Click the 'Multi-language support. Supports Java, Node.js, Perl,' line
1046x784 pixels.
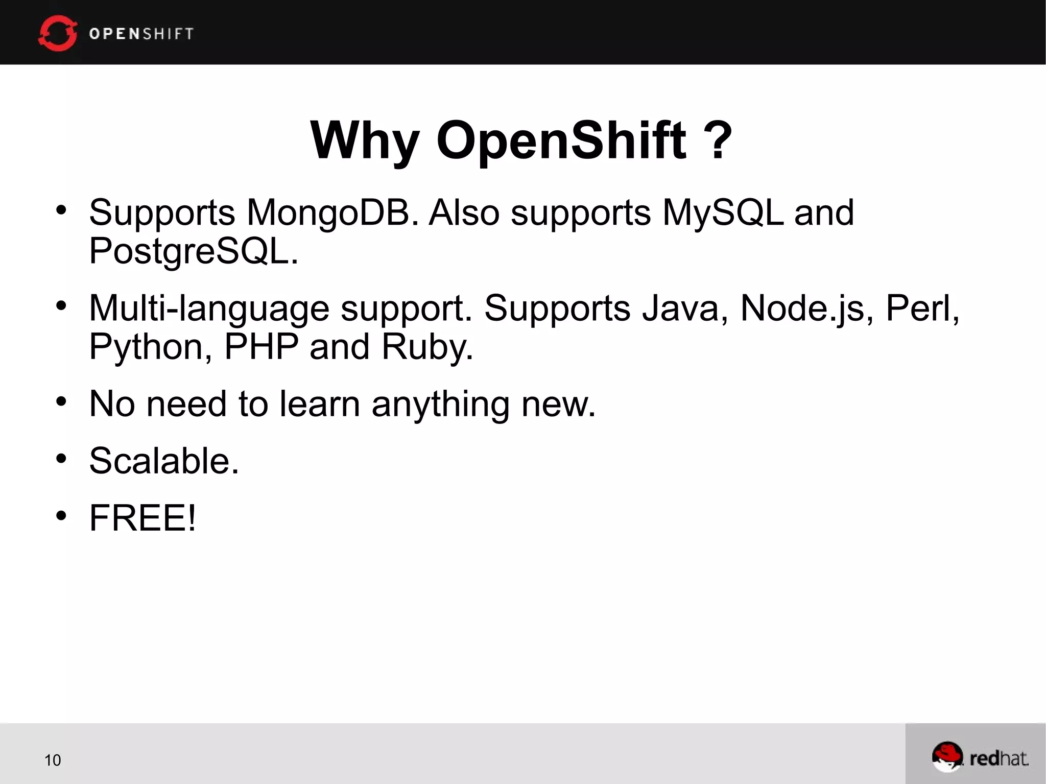[525, 308]
